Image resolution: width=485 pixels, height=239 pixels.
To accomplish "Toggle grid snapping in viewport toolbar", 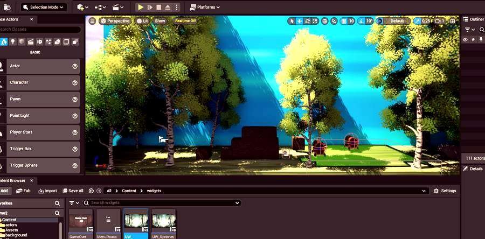I will 343,21.
